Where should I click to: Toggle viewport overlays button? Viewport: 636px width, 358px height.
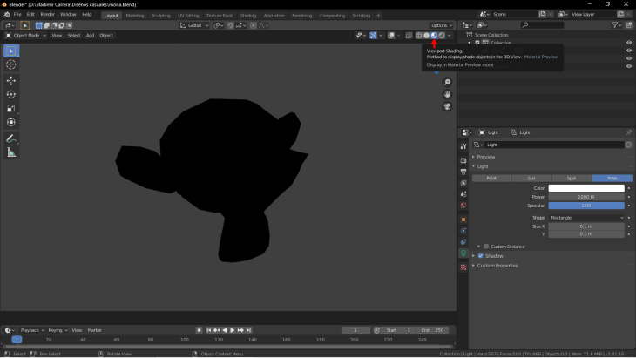(x=391, y=36)
